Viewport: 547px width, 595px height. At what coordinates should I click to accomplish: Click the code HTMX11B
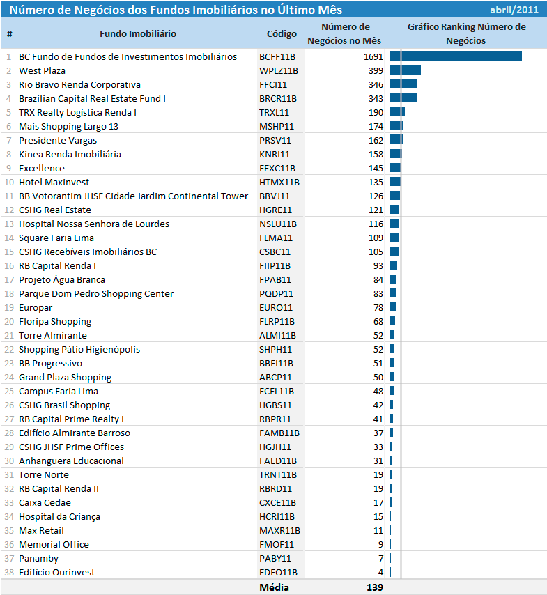tap(279, 183)
